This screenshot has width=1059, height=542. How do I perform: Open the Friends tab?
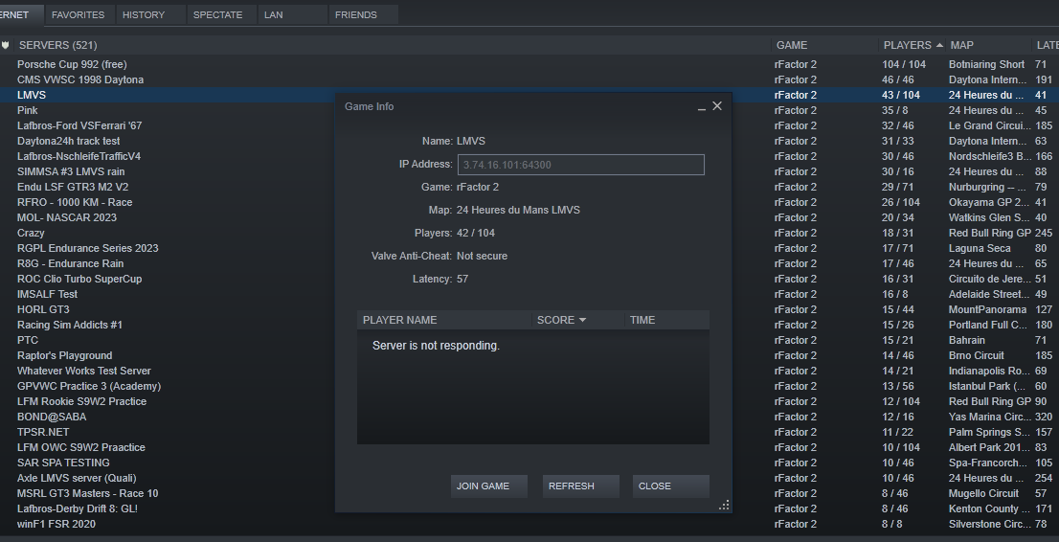coord(355,14)
